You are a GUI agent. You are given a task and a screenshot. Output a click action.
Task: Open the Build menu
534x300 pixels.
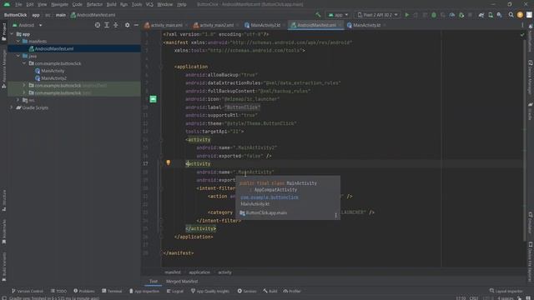pos(111,4)
